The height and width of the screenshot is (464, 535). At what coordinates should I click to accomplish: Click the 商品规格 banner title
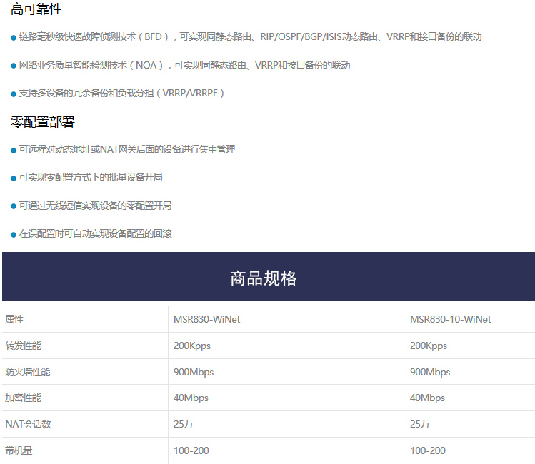pos(264,278)
